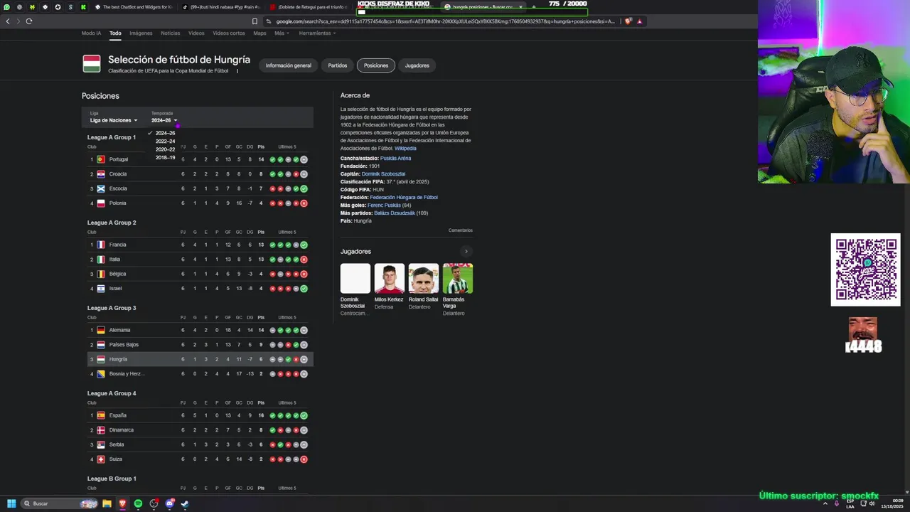Switch to the Modo IA search tab
The width and height of the screenshot is (910, 512).
point(91,33)
